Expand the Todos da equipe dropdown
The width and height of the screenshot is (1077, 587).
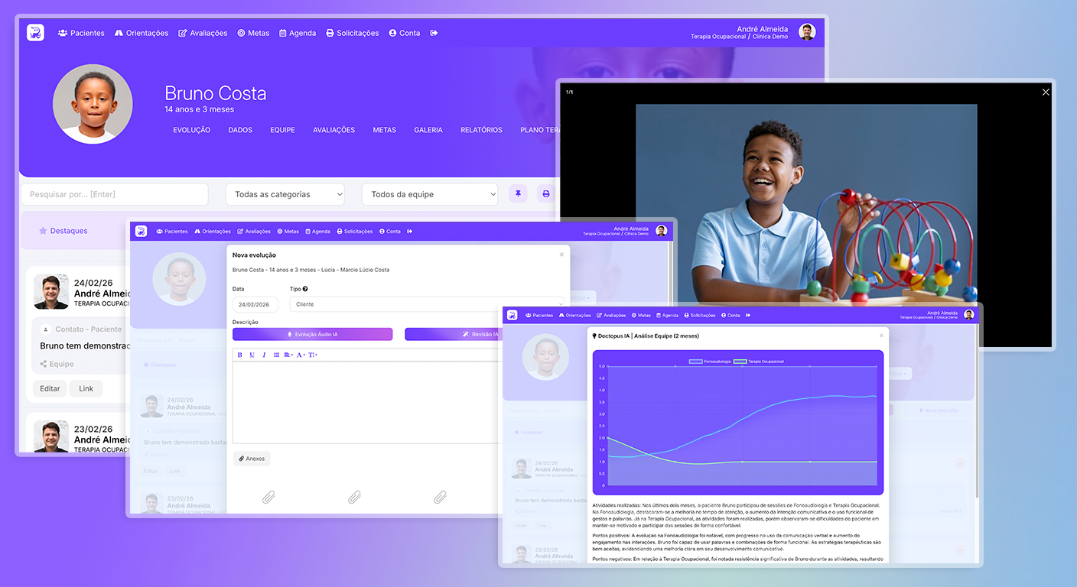click(x=430, y=194)
